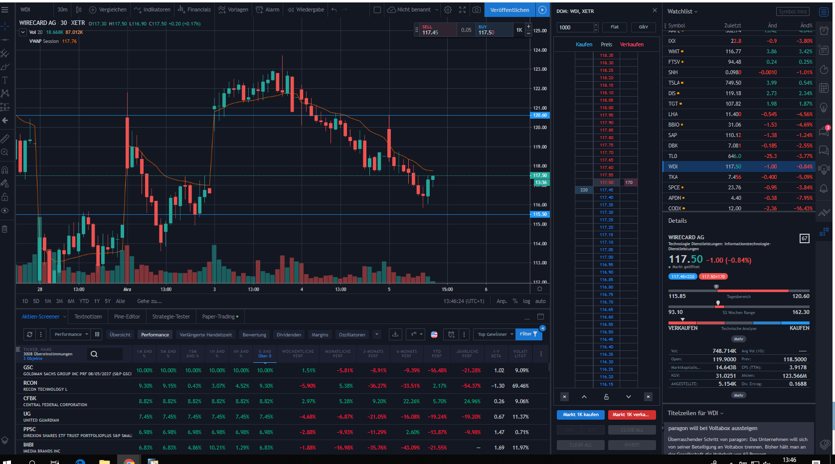Open the Strategie-Tester tab
Viewport: 835px width, 464px height.
[171, 316]
